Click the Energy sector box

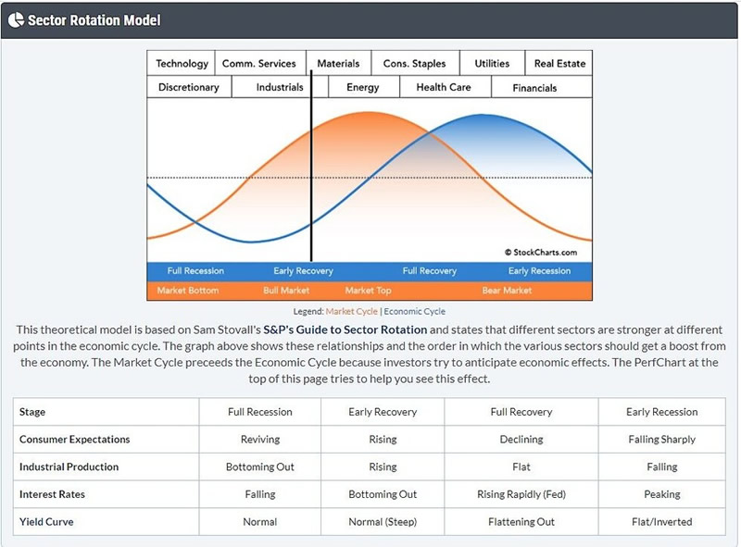[363, 87]
